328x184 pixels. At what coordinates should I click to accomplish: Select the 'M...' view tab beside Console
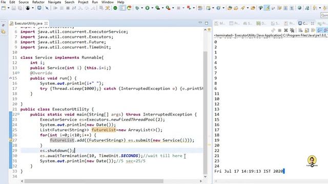click(x=220, y=24)
